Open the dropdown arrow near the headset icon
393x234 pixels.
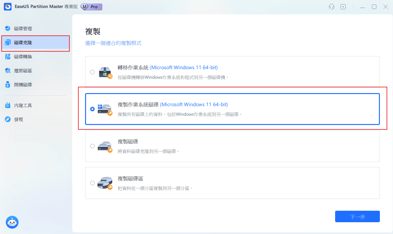(343, 6)
